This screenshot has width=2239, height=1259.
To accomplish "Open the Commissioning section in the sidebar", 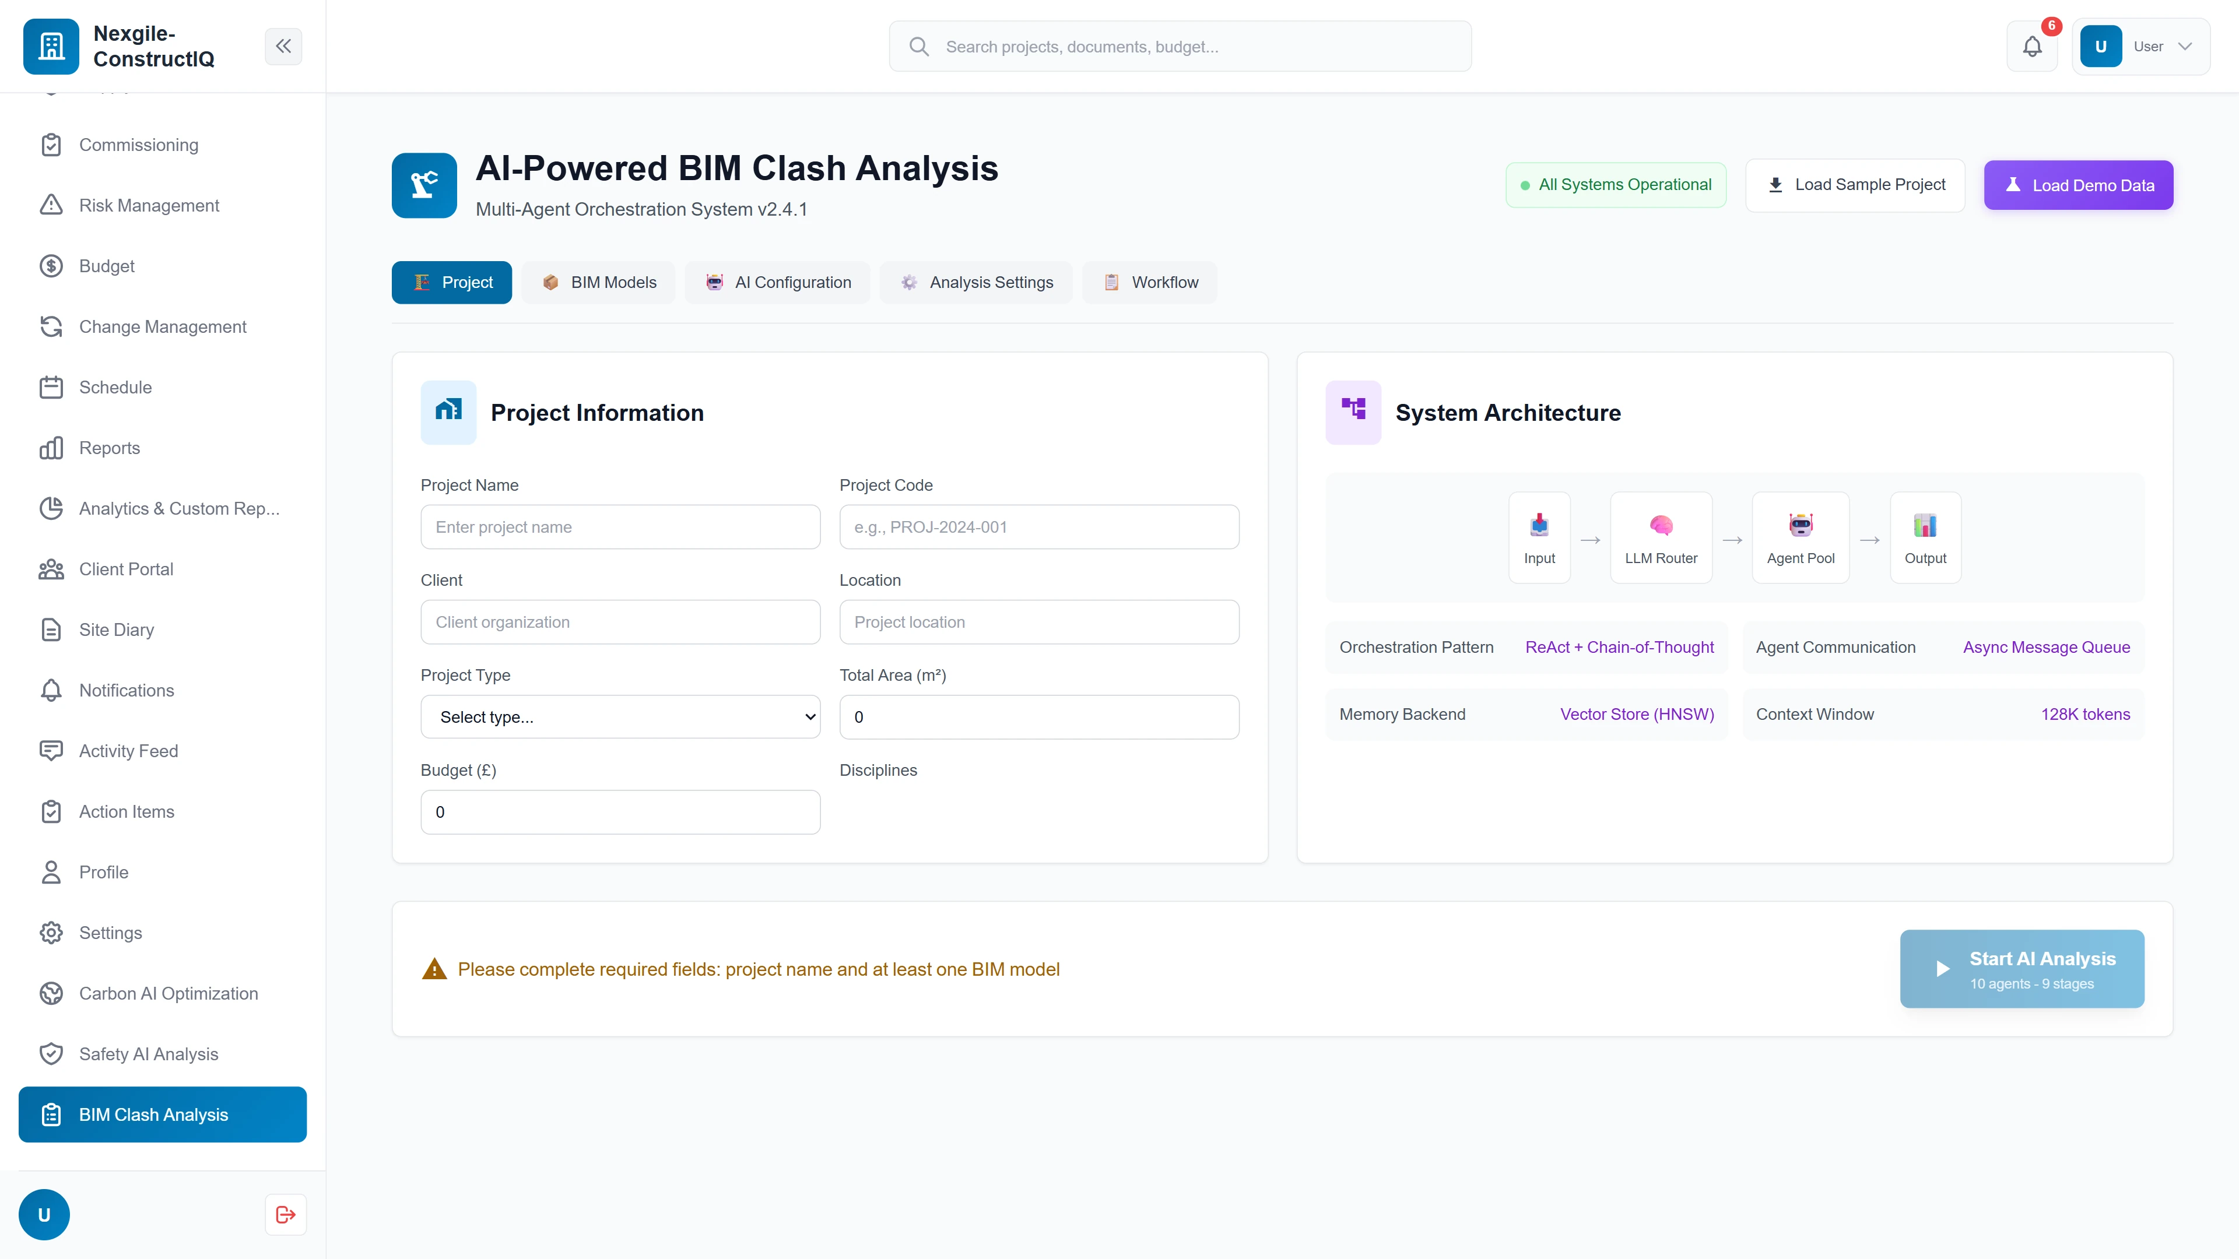I will pos(138,144).
